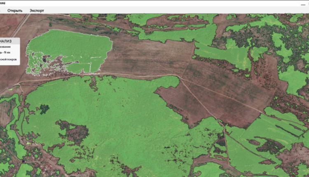Click the diagonal road in top-left corner
This screenshot has height=177, width=309.
click(x=21, y=25)
